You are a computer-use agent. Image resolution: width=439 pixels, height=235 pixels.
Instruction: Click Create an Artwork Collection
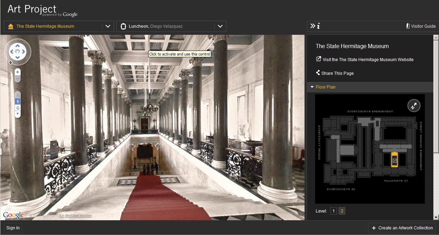[402, 228]
